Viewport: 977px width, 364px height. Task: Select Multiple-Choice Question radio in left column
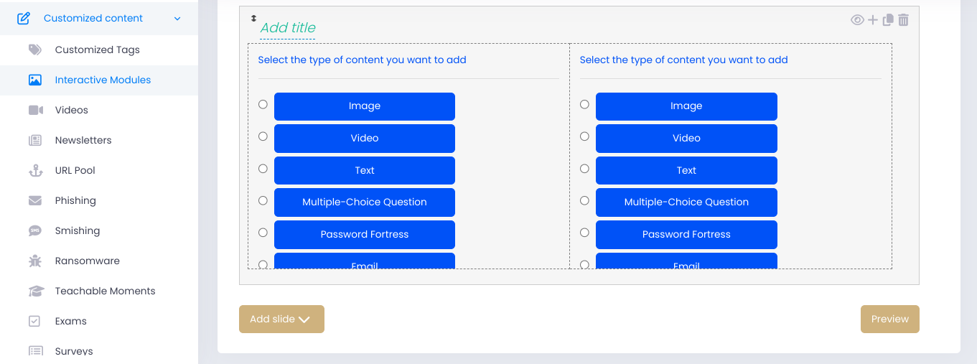pyautogui.click(x=263, y=200)
